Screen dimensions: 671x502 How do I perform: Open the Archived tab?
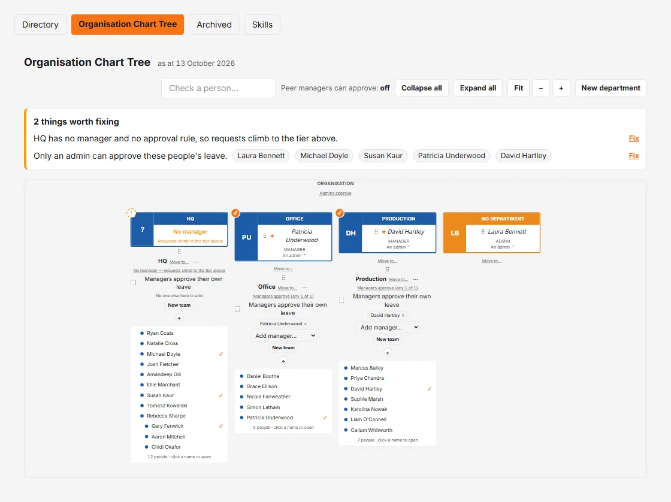pyautogui.click(x=214, y=25)
